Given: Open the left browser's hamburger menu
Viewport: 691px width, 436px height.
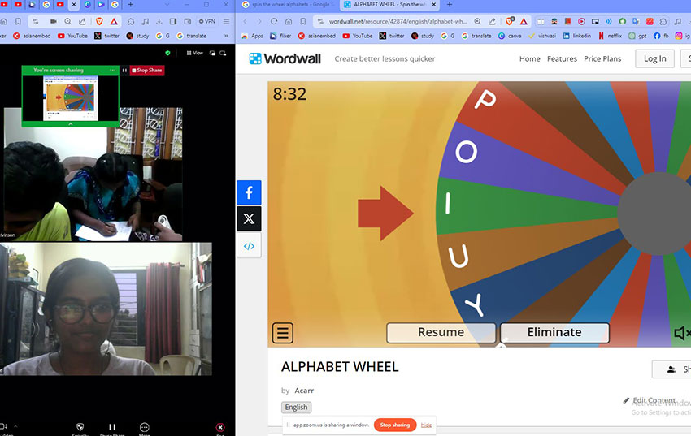Looking at the screenshot, I should pyautogui.click(x=226, y=21).
